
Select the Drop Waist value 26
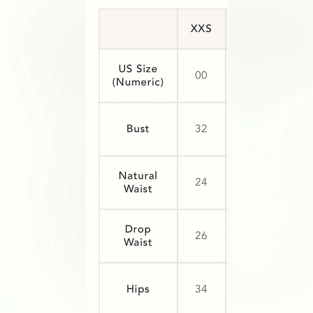[201, 236]
